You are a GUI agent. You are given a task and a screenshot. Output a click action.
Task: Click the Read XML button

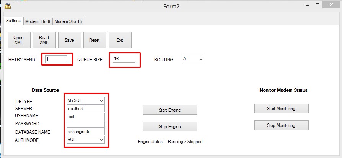tap(44, 40)
